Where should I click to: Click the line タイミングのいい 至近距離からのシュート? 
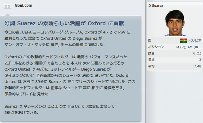coord(66,75)
